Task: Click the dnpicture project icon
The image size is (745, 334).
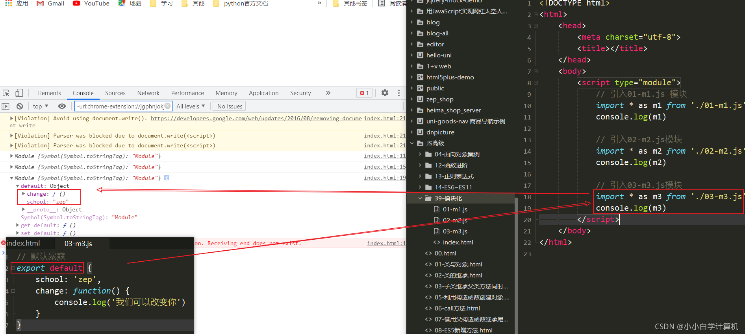Action: point(420,132)
